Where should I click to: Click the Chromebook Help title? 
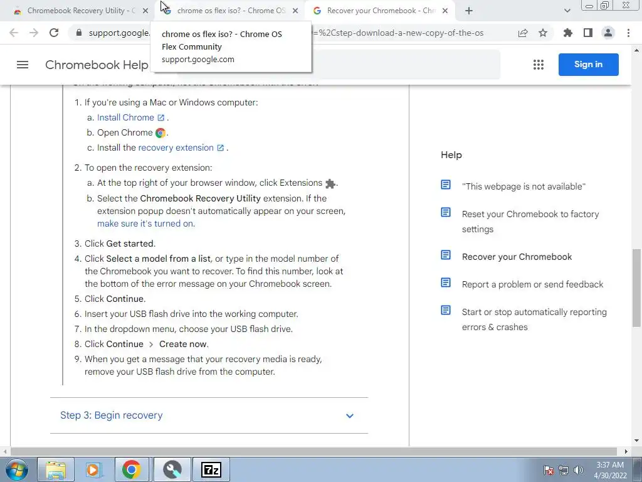[97, 65]
